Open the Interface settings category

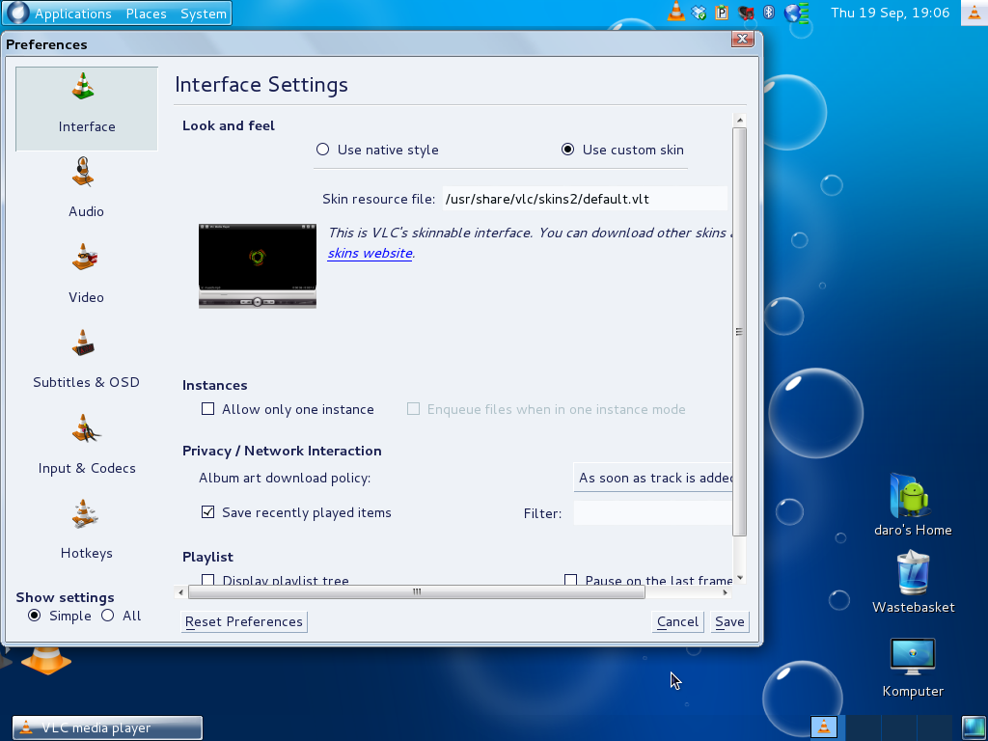coord(86,108)
